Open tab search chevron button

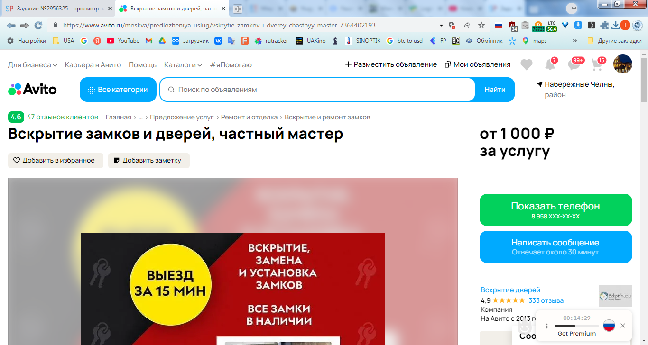(x=573, y=8)
